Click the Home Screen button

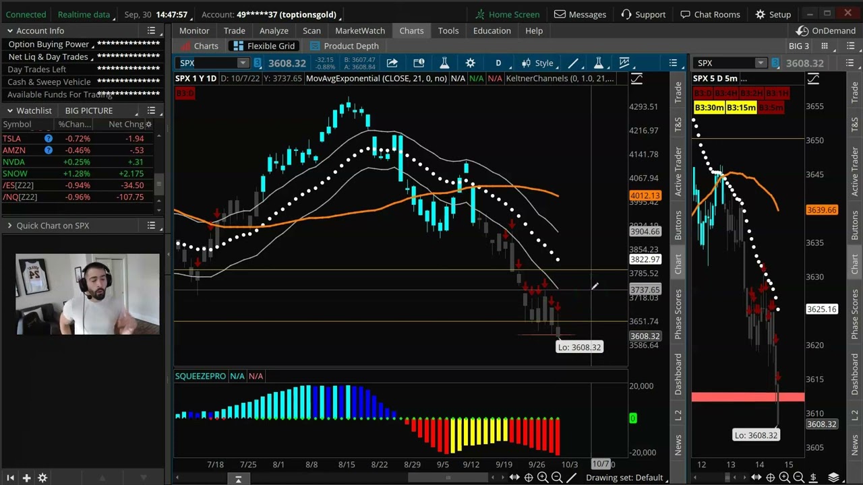pos(507,14)
